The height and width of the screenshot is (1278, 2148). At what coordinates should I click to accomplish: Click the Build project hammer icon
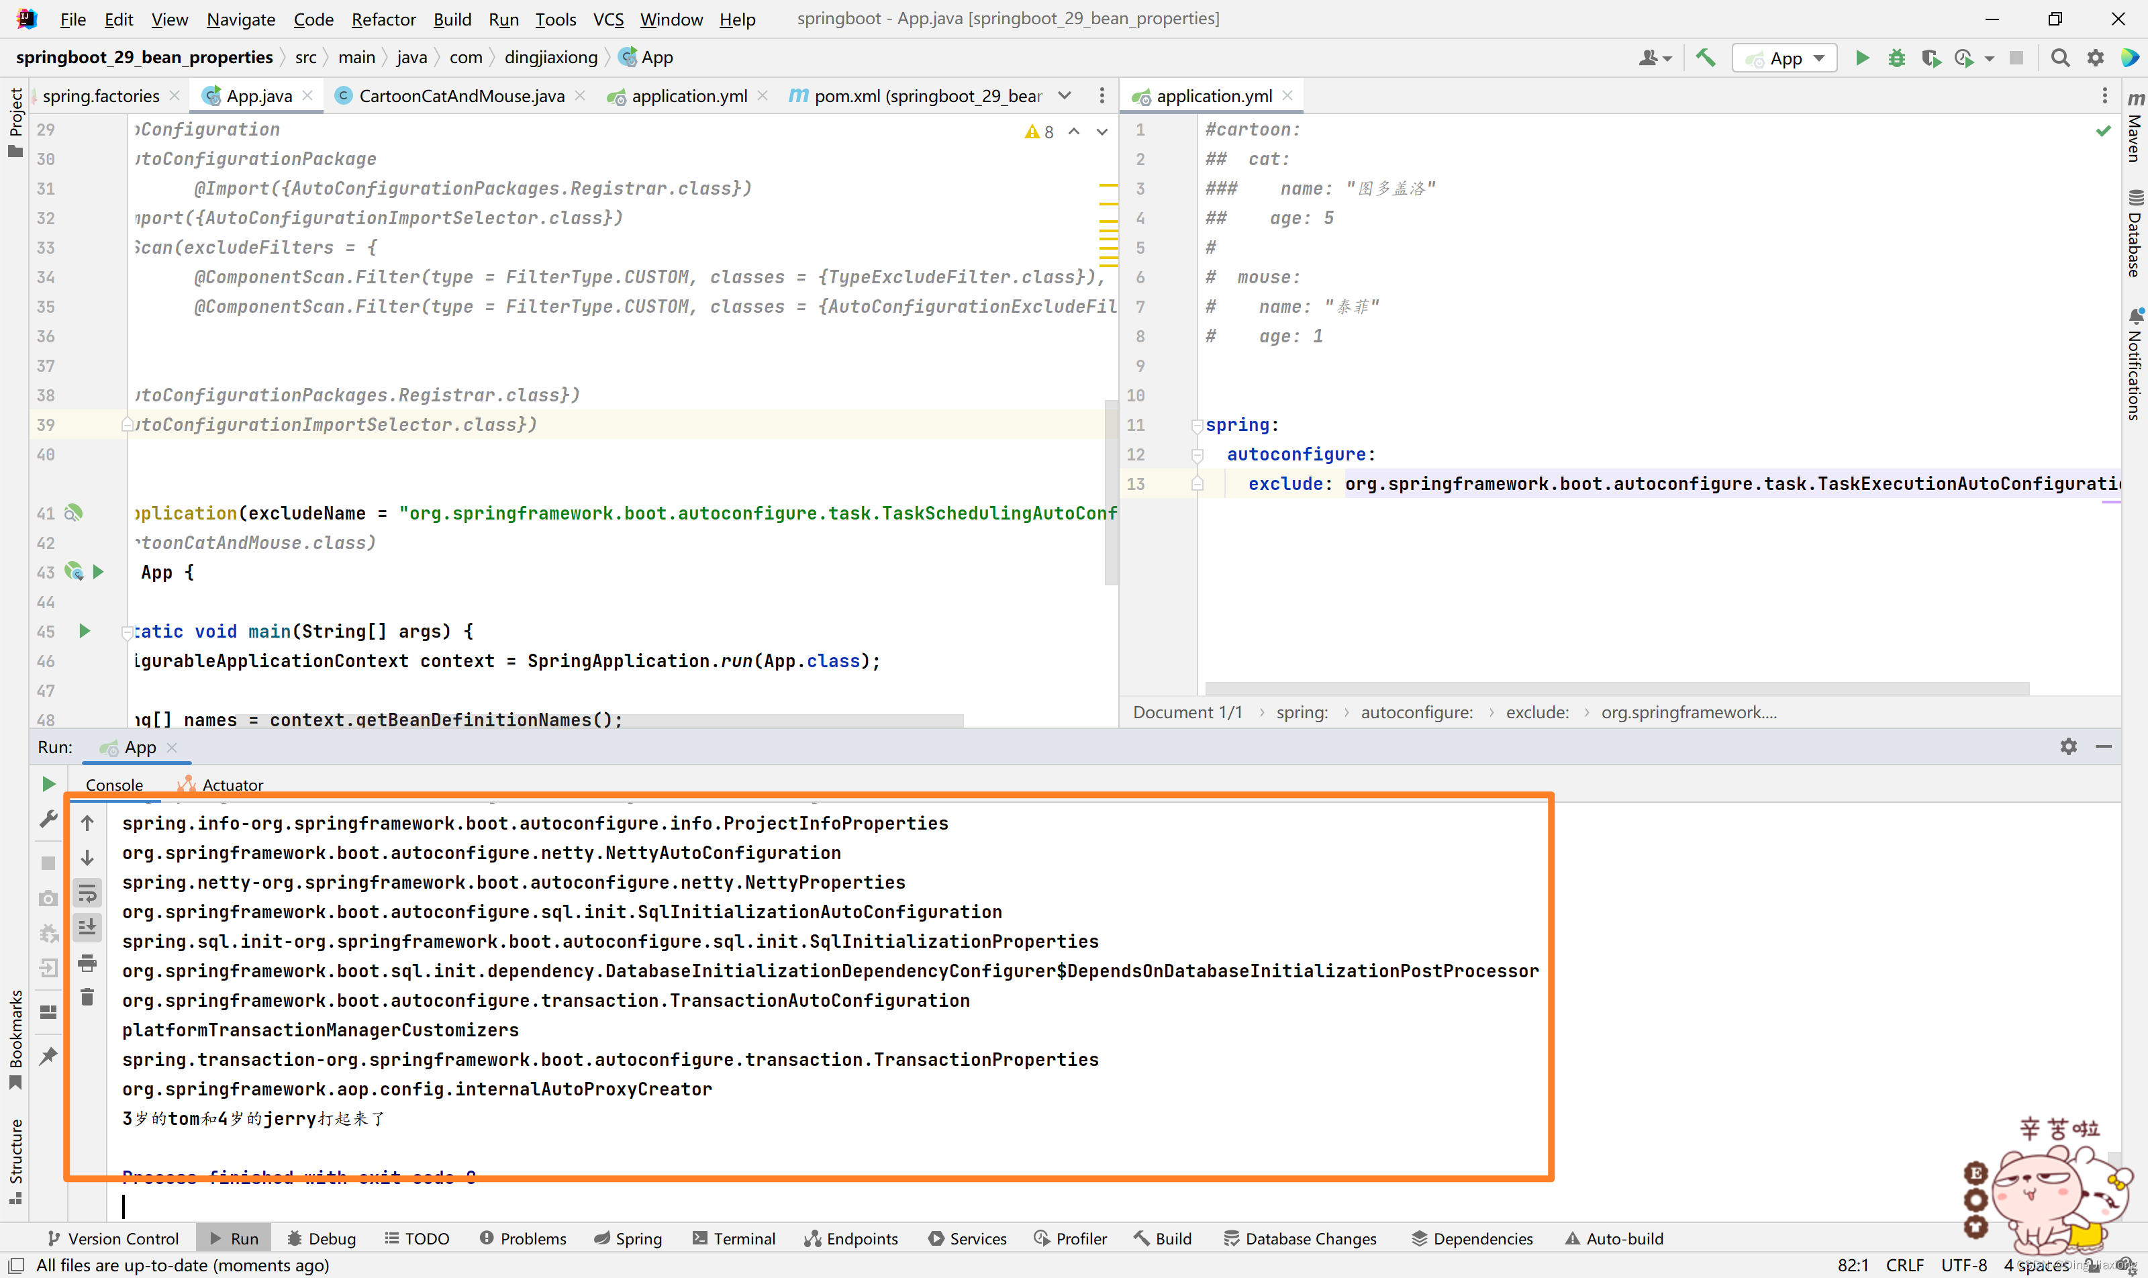(1705, 58)
